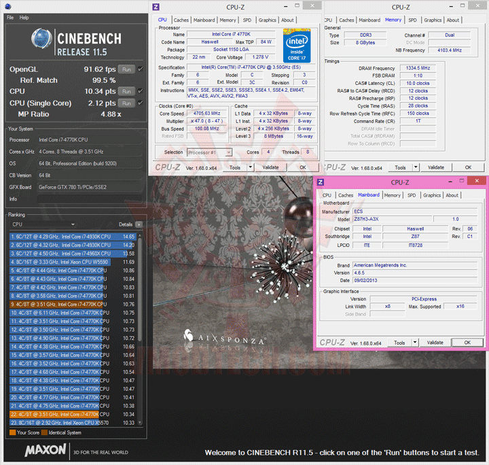Click OK in CPU-Z Mainboard window

point(467,343)
